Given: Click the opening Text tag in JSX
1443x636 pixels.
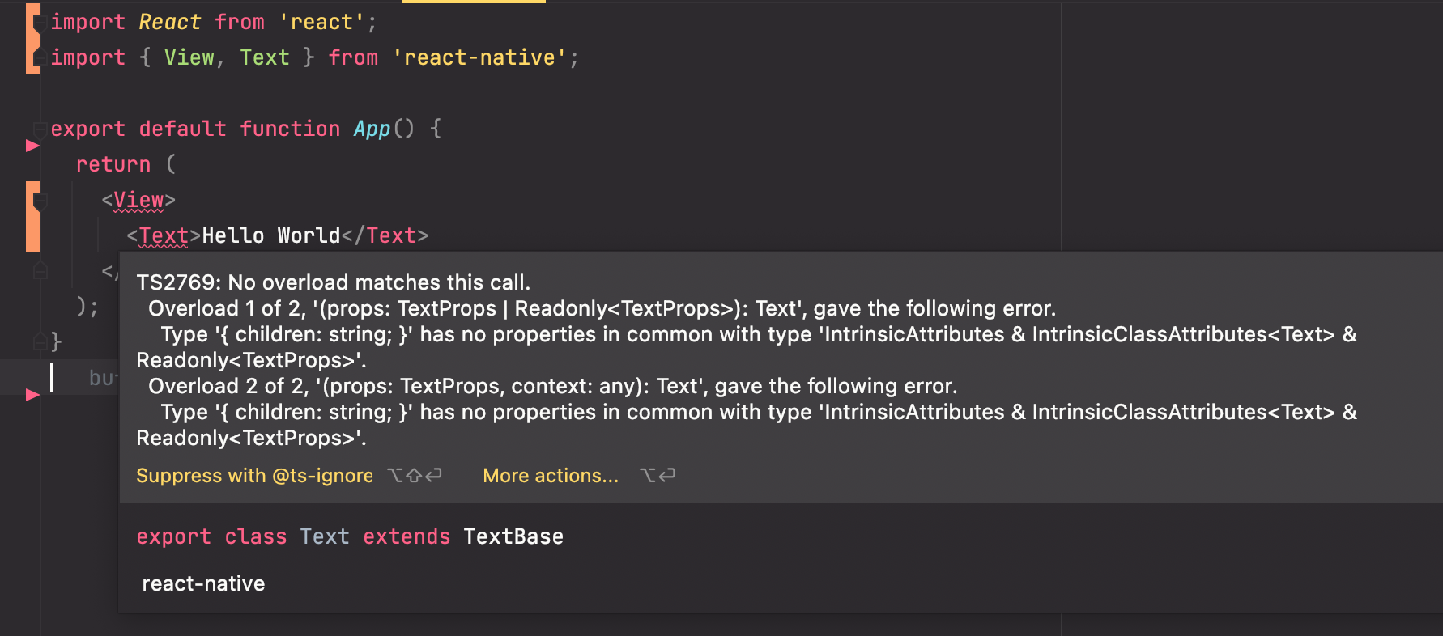Looking at the screenshot, I should click(163, 235).
